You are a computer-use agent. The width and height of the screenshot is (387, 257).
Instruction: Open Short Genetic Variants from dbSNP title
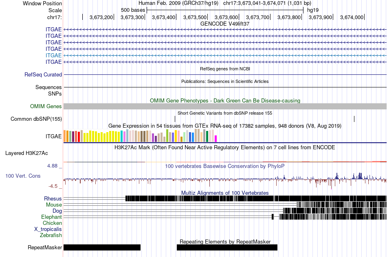(x=225, y=113)
